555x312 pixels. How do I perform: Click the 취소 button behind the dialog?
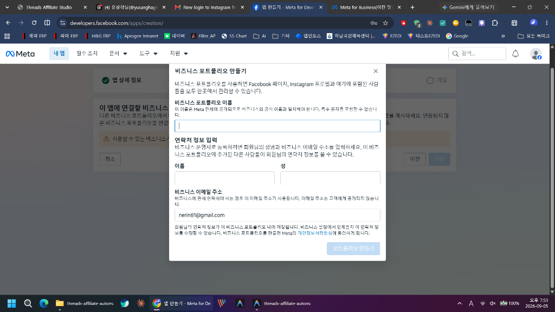tap(109, 159)
